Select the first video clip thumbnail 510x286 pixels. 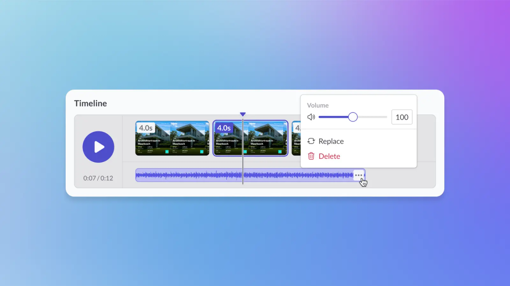coord(172,138)
